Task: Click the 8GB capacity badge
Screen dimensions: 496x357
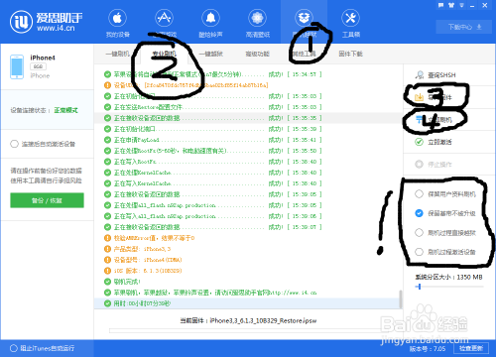Action: [x=38, y=66]
